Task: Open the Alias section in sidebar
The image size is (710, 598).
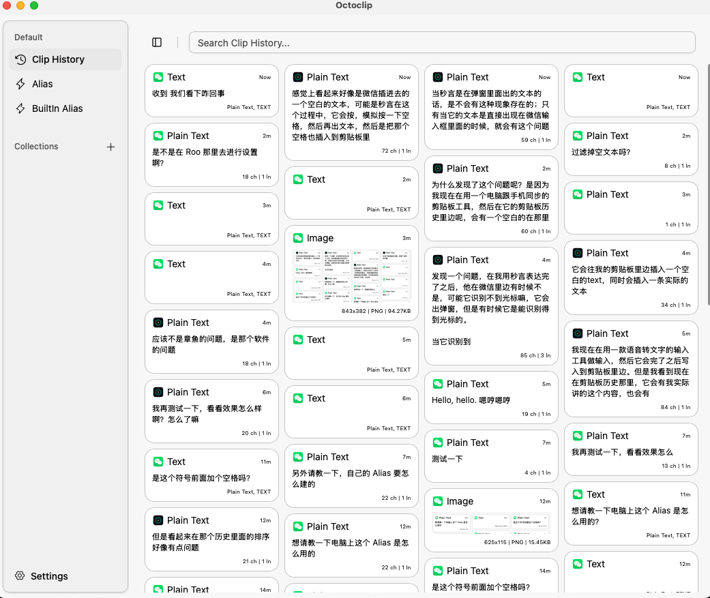Action: [42, 84]
